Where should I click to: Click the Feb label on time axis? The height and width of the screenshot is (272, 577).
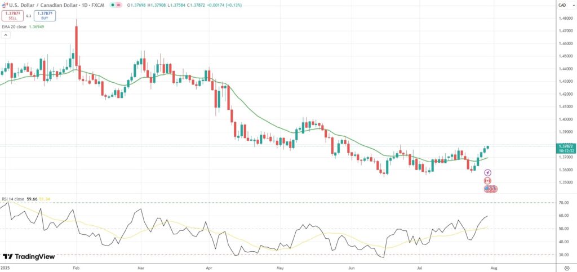[x=76, y=267]
